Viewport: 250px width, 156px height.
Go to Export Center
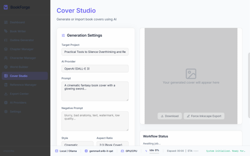25,94
